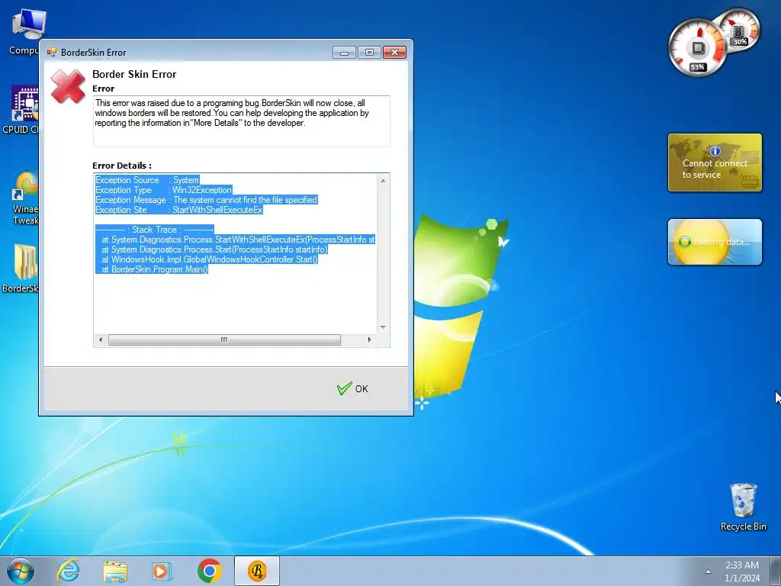This screenshot has height=586, width=781.
Task: Open Windows Explorer from taskbar
Action: click(x=115, y=571)
